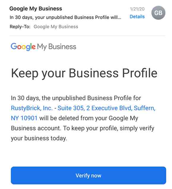Click the line starting In 30 days, the unpublished
The image size is (172, 189).
[x=76, y=98]
